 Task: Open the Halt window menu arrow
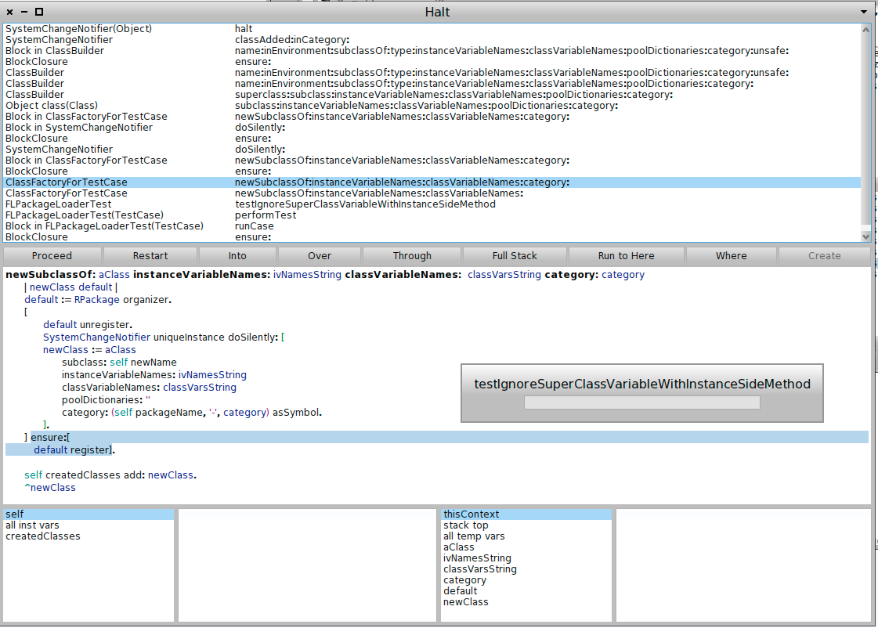[863, 12]
